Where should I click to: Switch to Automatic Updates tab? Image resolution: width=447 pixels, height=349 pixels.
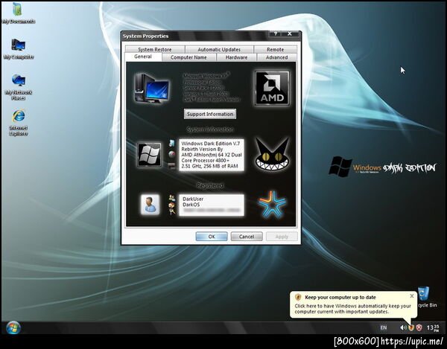tap(219, 49)
